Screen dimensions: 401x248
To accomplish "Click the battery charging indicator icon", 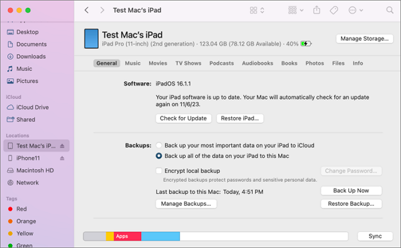I will click(x=306, y=43).
